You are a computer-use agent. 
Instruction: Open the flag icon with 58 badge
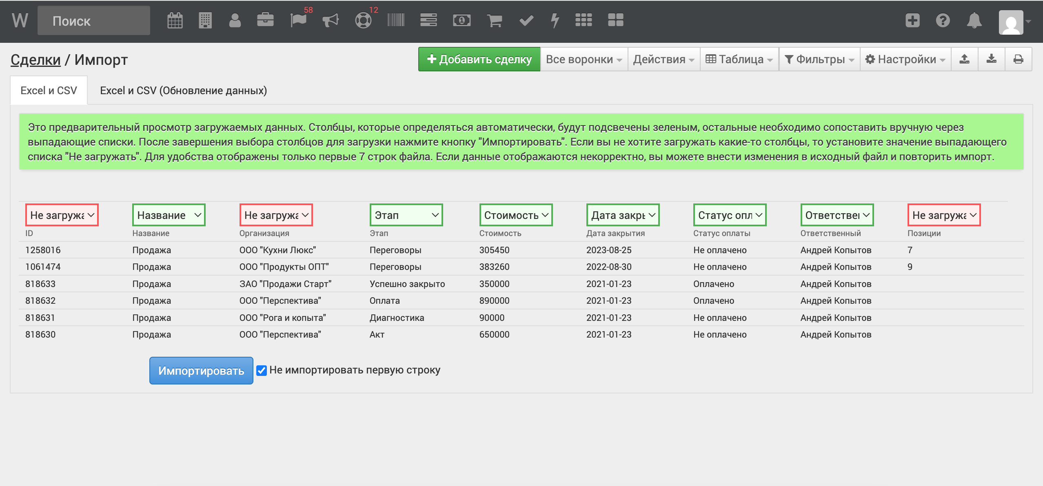298,20
